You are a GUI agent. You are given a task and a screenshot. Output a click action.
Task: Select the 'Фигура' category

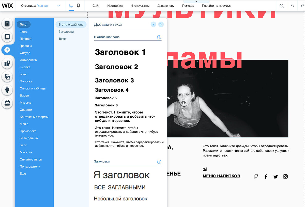(25, 53)
